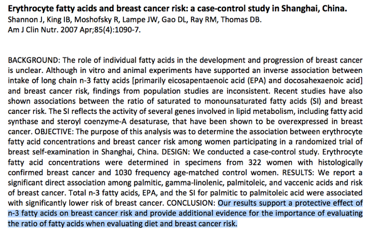373x235 pixels.
Task: Click the word DESIGN in the abstract
Action: (x=175, y=152)
